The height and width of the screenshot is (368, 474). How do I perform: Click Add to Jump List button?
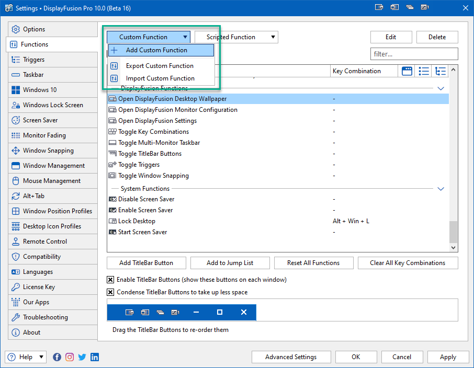pos(230,263)
